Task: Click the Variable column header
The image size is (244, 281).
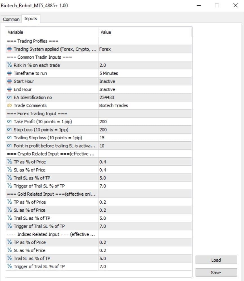Action: click(52, 32)
